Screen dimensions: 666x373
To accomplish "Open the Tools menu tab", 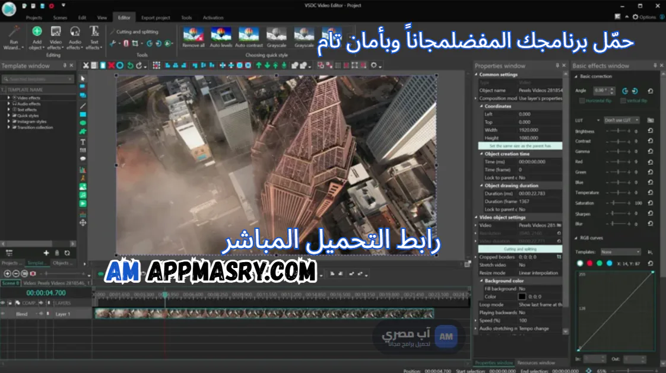I will (x=186, y=17).
